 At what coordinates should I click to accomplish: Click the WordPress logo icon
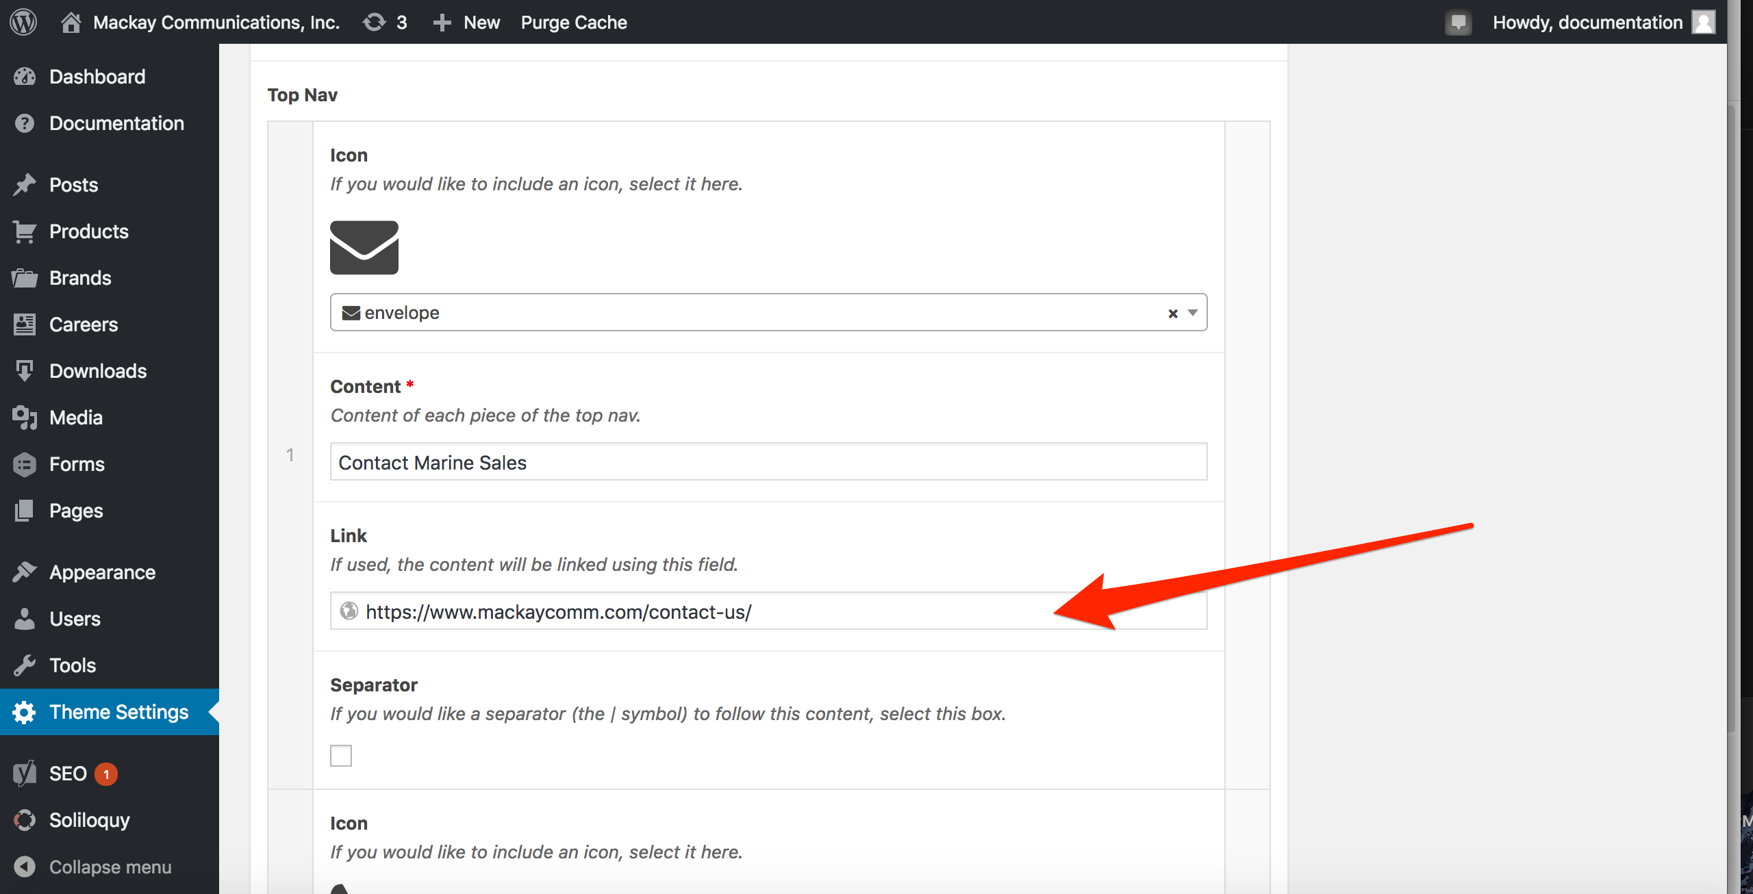pyautogui.click(x=23, y=22)
